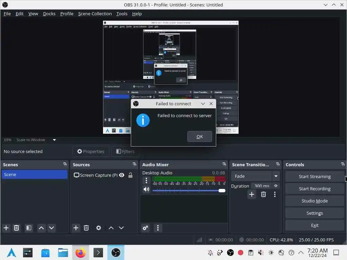Open source Properties button
347x260 pixels.
(91, 151)
